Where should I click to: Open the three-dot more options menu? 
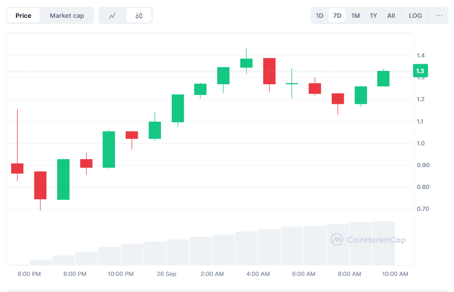439,16
